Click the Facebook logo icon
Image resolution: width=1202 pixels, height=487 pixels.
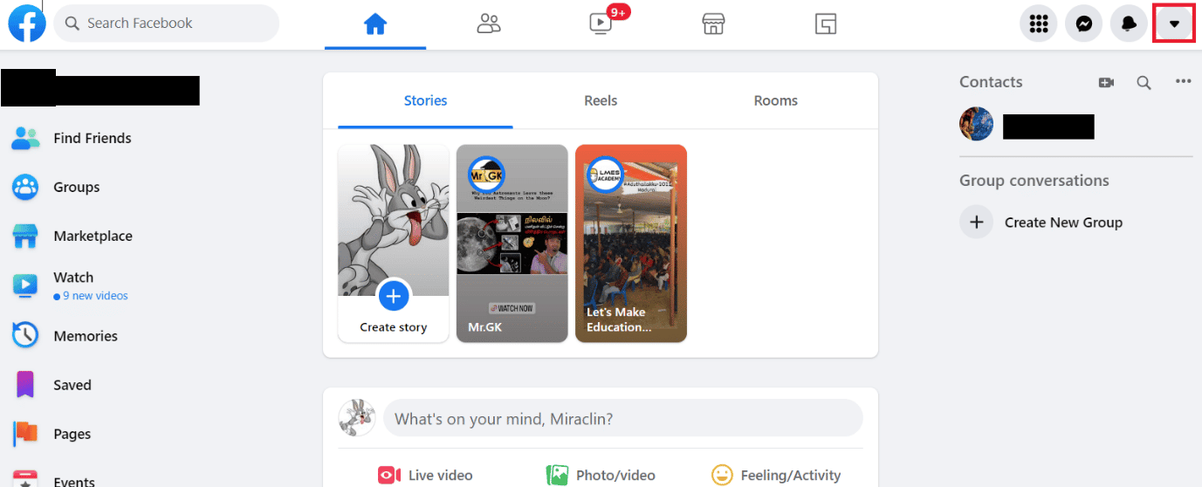(x=27, y=24)
